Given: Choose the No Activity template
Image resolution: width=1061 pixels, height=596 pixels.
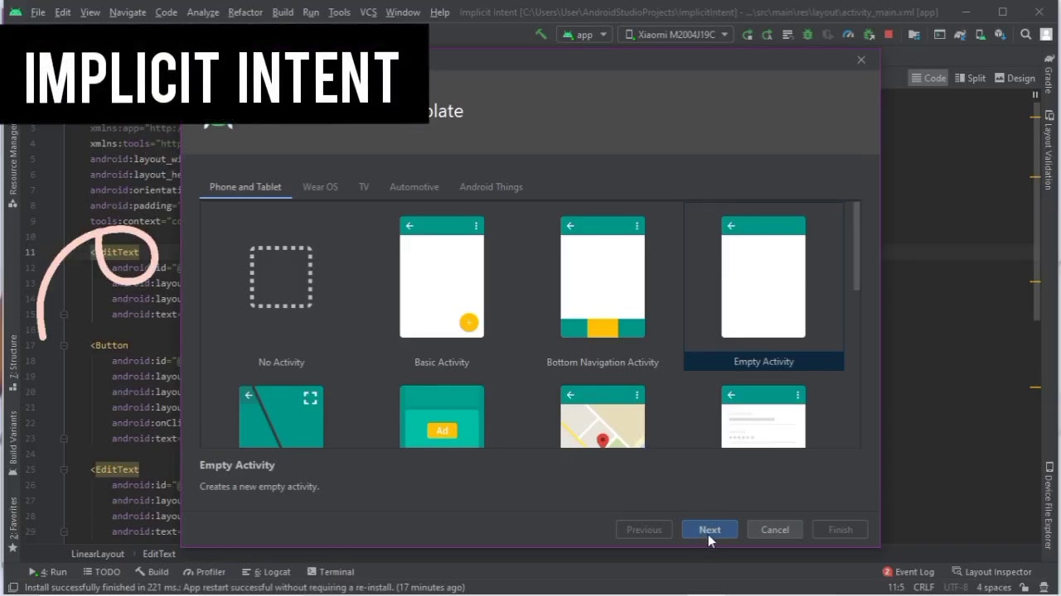Looking at the screenshot, I should pos(281,286).
